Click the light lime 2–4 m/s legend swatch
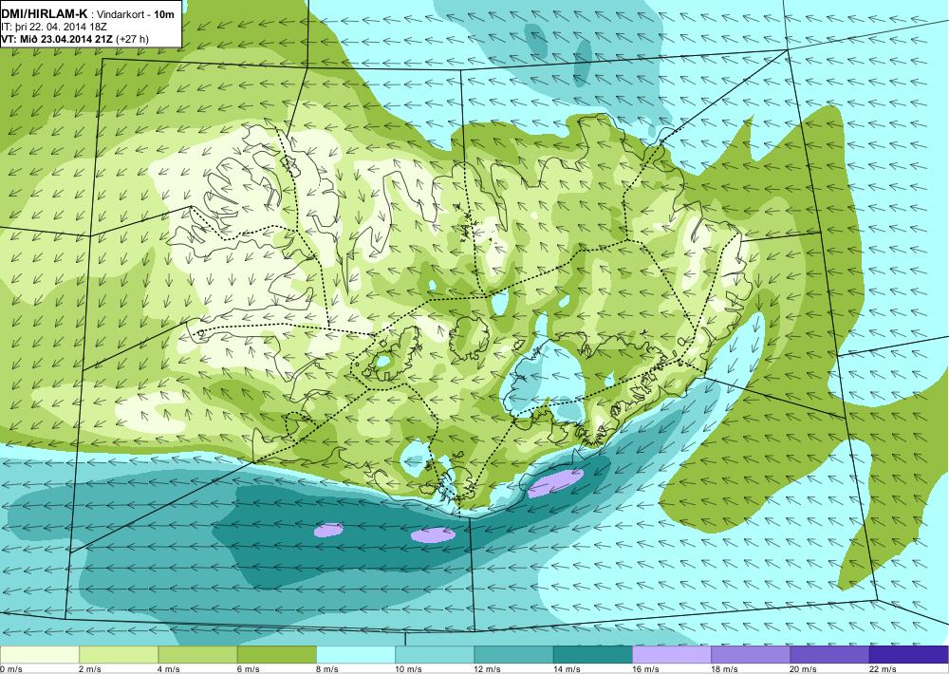Viewport: 949px width, 674px height. 119,654
